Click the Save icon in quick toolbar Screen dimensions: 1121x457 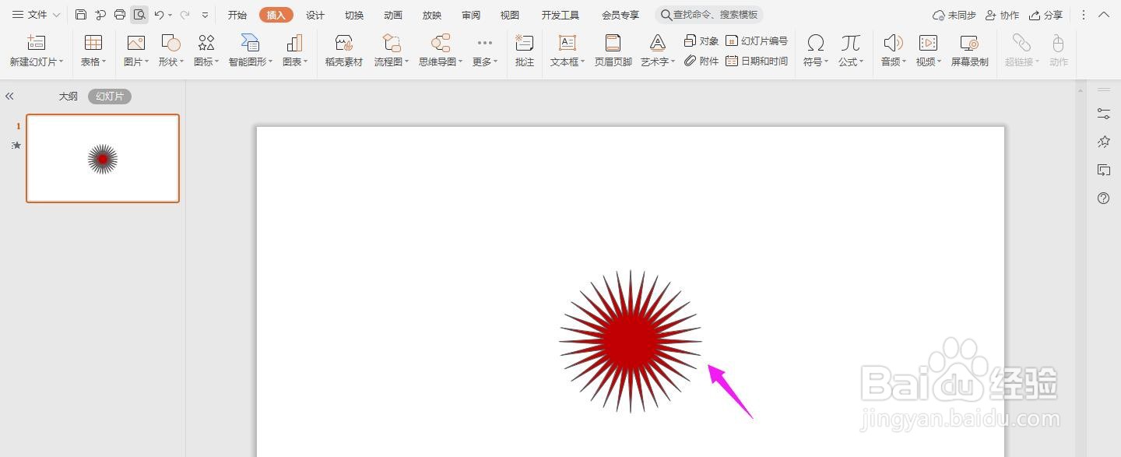tap(81, 15)
